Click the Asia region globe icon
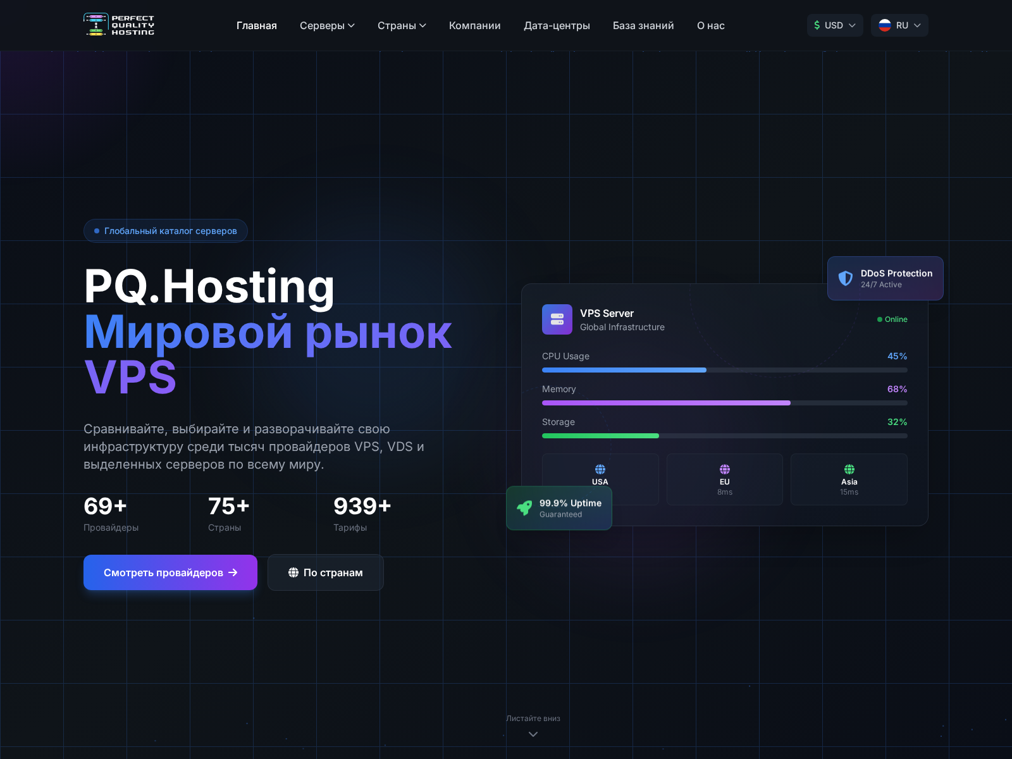1012x759 pixels. (849, 469)
